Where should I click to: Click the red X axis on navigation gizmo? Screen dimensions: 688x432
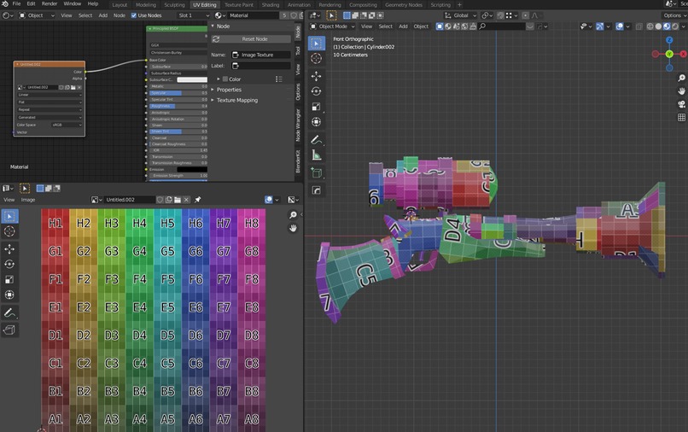683,54
